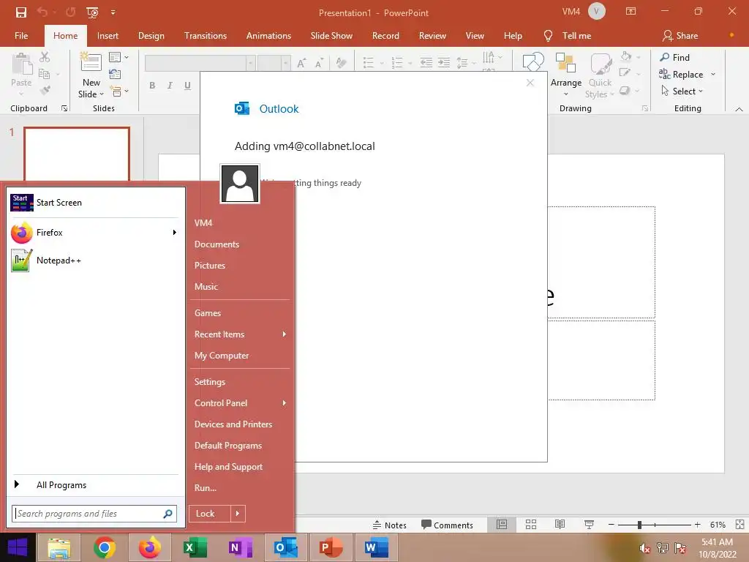Click the Numbering list icon

coord(396,63)
